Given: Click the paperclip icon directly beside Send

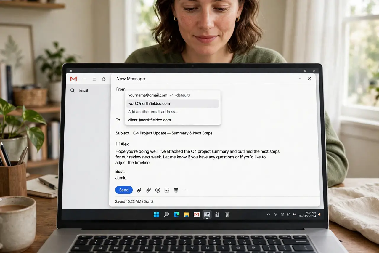Looking at the screenshot, I should (139, 190).
